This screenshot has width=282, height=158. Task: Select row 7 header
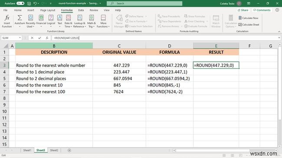pos(4,92)
